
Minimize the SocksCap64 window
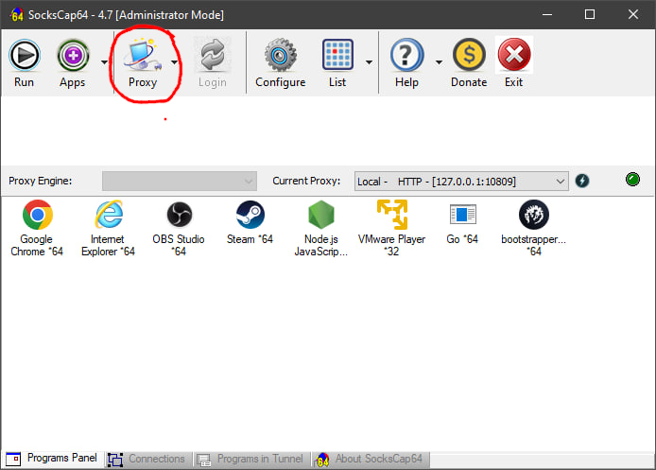(547, 14)
